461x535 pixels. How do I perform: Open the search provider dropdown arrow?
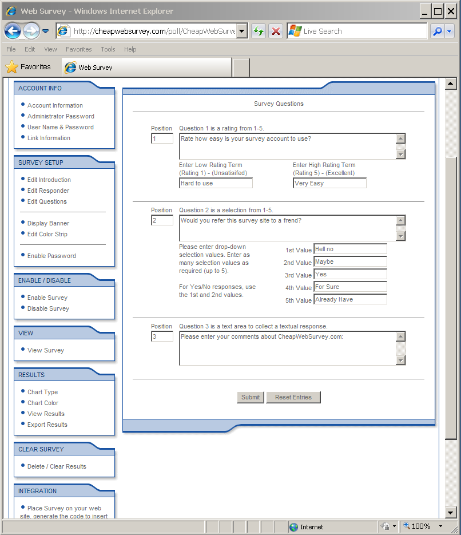pos(450,31)
